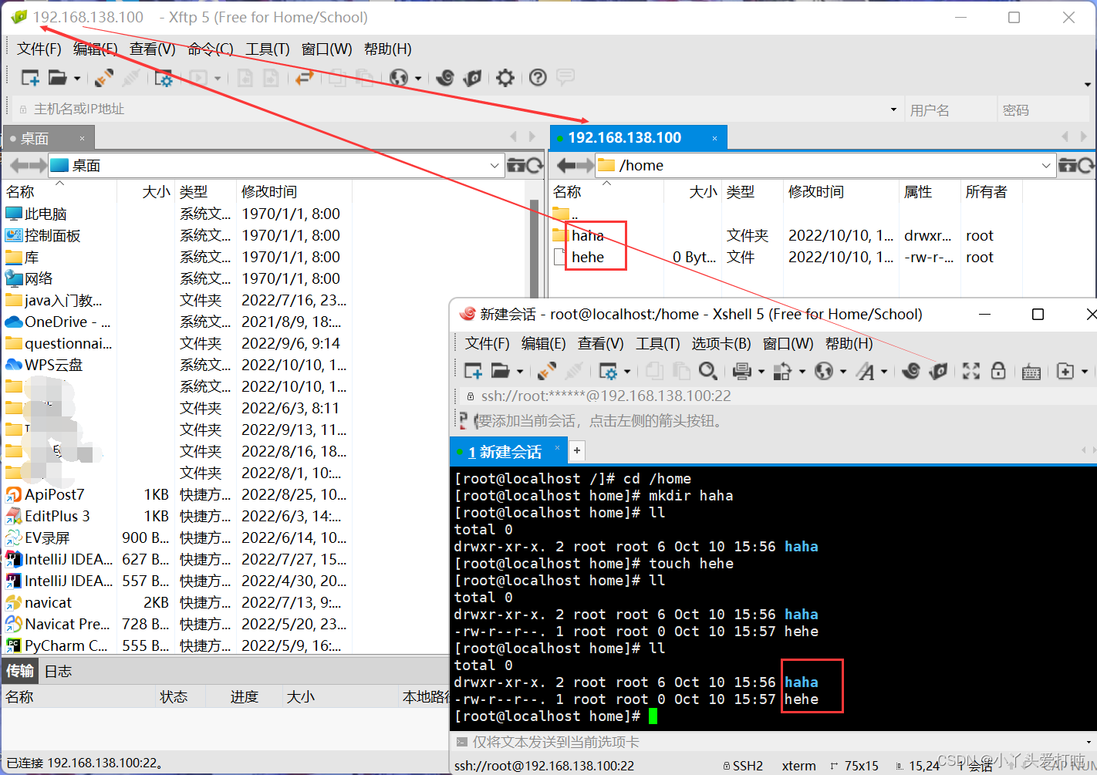The height and width of the screenshot is (775, 1097).
Task: Select haha folder in remote file list
Action: [x=588, y=236]
